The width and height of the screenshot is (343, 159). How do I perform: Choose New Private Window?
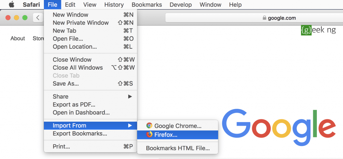coord(90,23)
